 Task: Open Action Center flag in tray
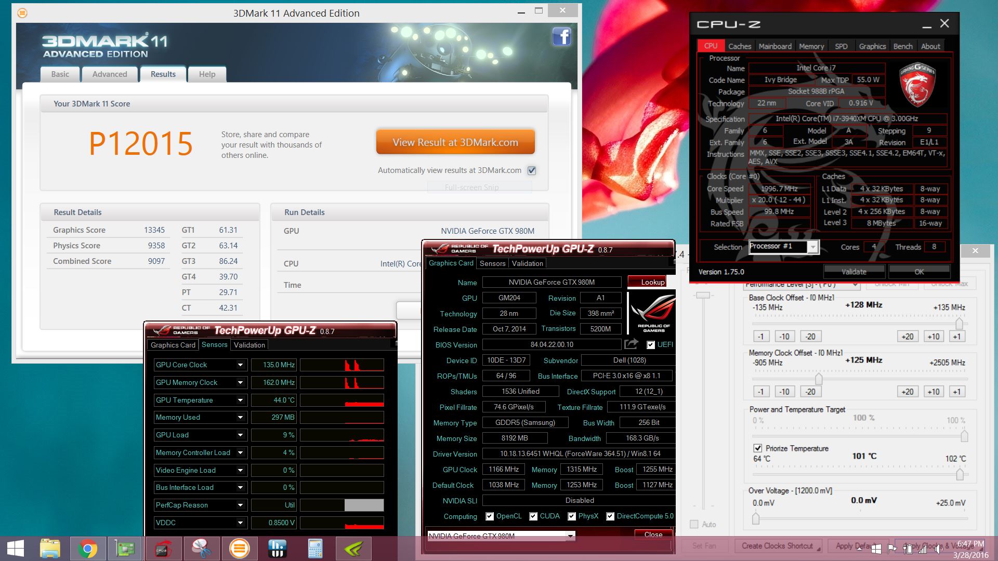[x=892, y=549]
